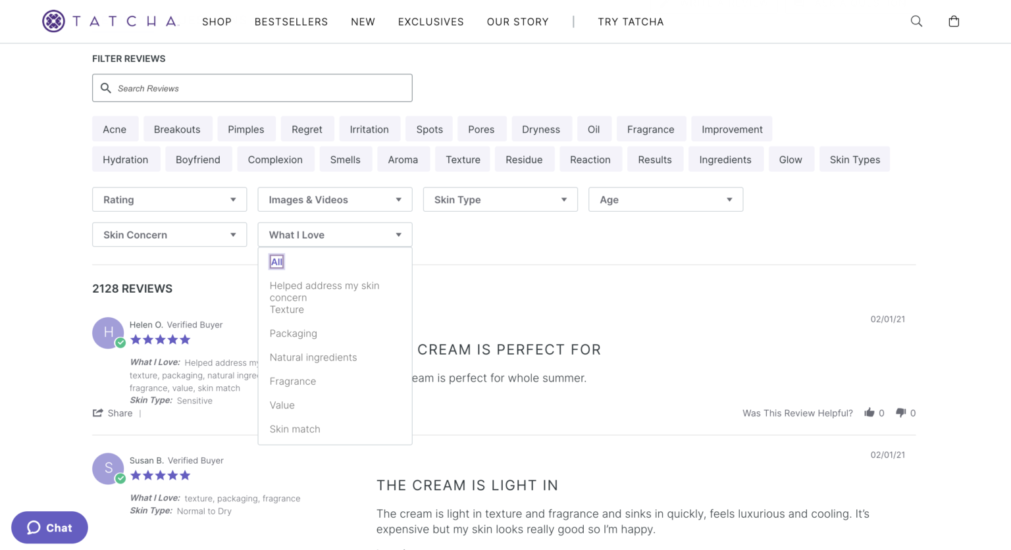This screenshot has height=550, width=1011.
Task: Click Helen O.'s avatar badge
Action: pos(108,333)
